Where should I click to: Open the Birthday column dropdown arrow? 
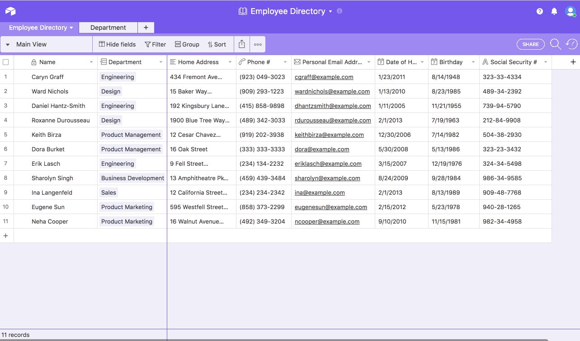tap(473, 62)
